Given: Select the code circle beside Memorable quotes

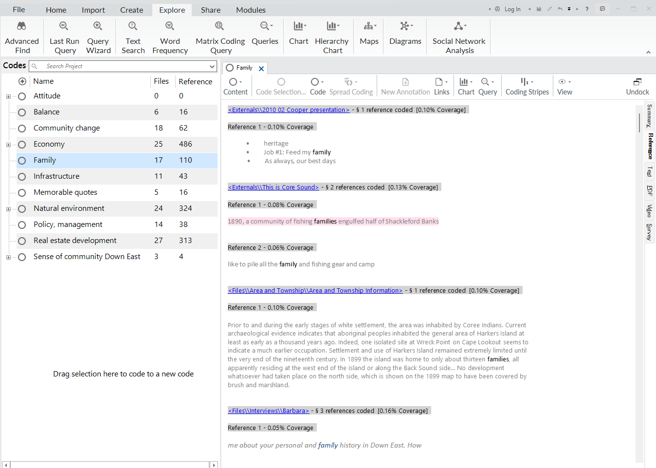Looking at the screenshot, I should click(x=21, y=192).
